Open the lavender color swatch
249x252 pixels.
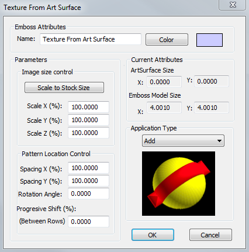pos(209,40)
